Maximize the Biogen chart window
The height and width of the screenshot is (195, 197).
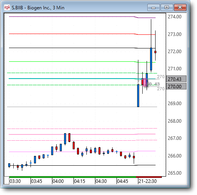(x=167, y=7)
